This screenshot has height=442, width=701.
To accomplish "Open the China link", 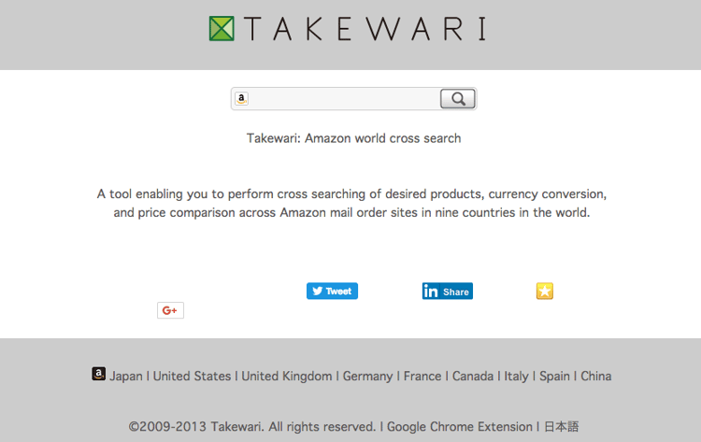I will (596, 377).
